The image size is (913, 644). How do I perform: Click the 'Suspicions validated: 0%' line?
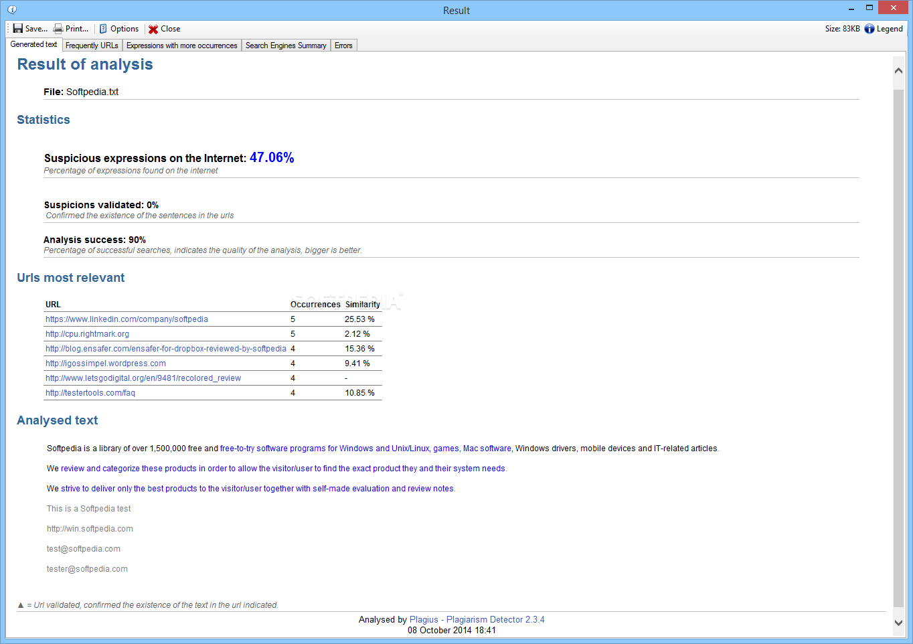(x=101, y=205)
